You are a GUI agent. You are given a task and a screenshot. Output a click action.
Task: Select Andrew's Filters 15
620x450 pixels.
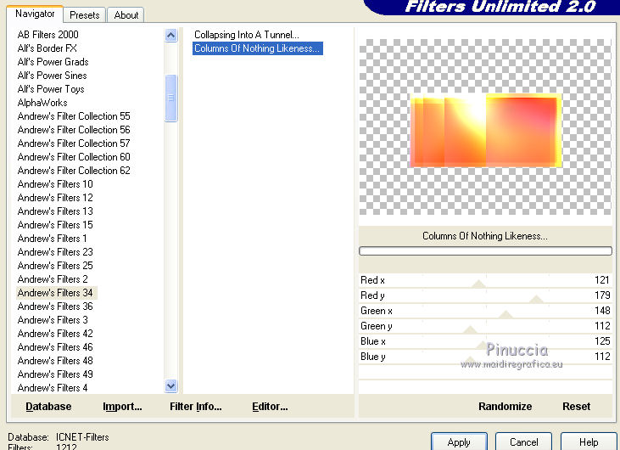pos(55,225)
